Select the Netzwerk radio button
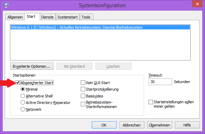This screenshot has width=205, height=134. click(x=23, y=109)
